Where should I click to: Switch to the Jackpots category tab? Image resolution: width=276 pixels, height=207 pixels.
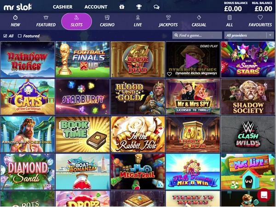168,21
